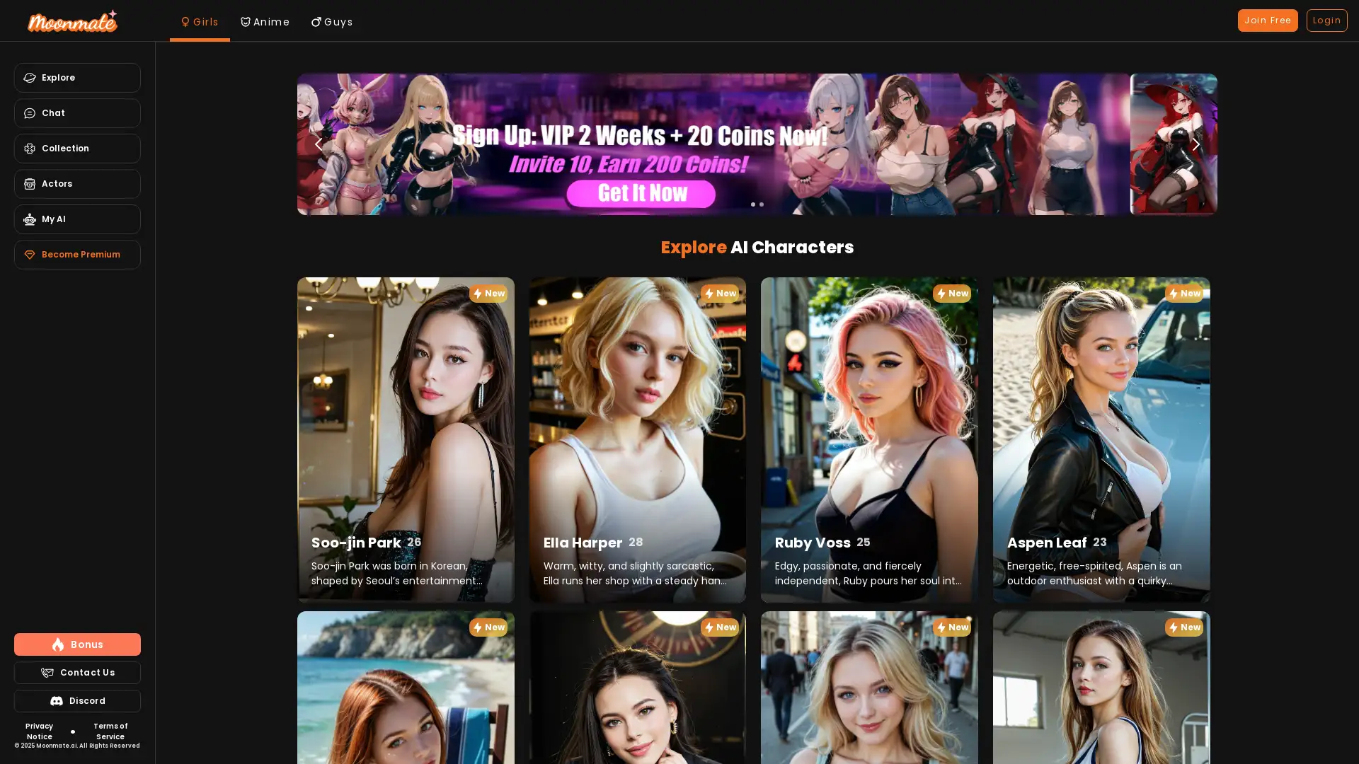Switch to the Guys tab

[x=331, y=22]
